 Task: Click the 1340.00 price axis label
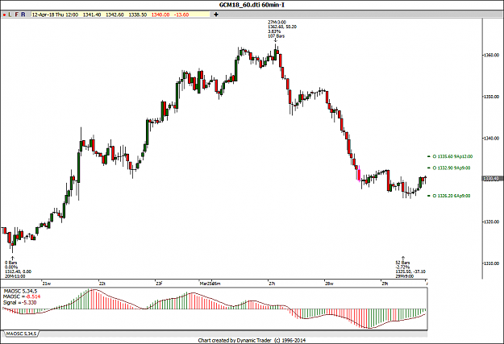[x=492, y=139]
